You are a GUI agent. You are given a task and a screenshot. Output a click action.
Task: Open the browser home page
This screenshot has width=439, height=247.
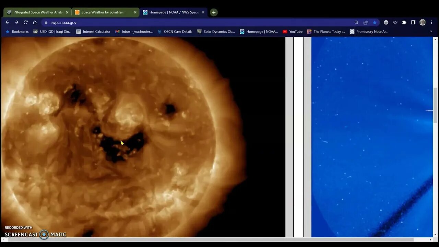(35, 22)
